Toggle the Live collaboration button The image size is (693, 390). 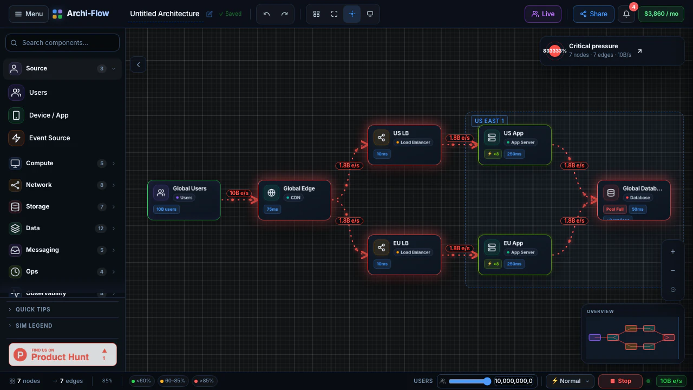[x=543, y=14]
